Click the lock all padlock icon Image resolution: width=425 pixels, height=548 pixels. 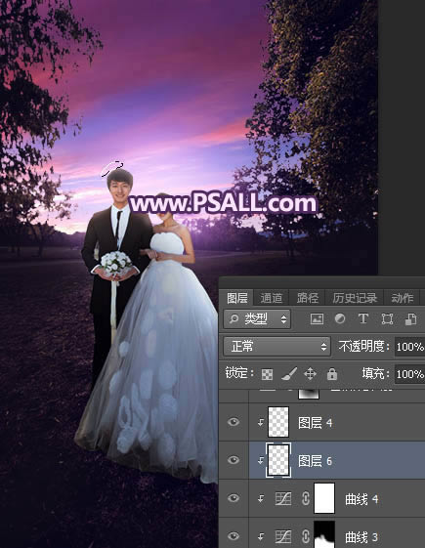coord(331,374)
